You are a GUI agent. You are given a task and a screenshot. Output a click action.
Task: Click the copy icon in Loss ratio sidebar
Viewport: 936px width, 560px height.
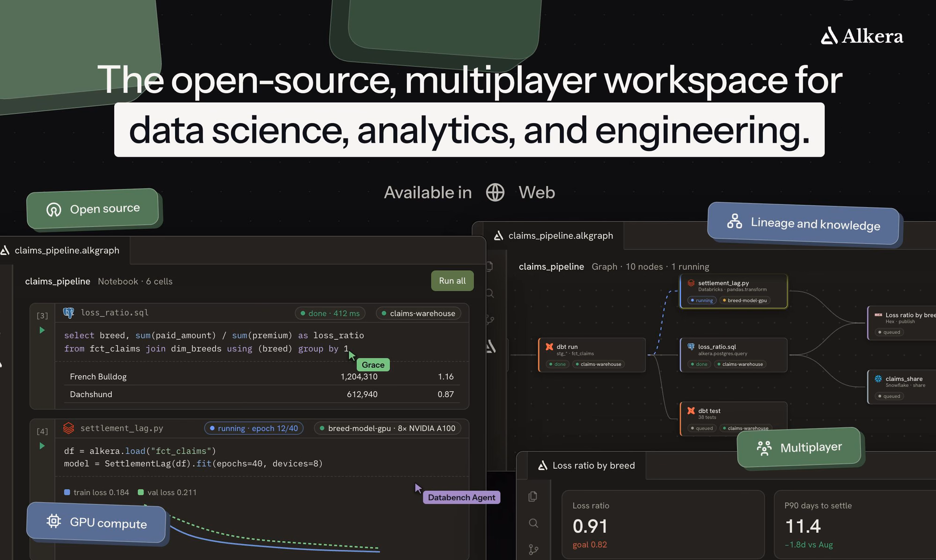533,496
